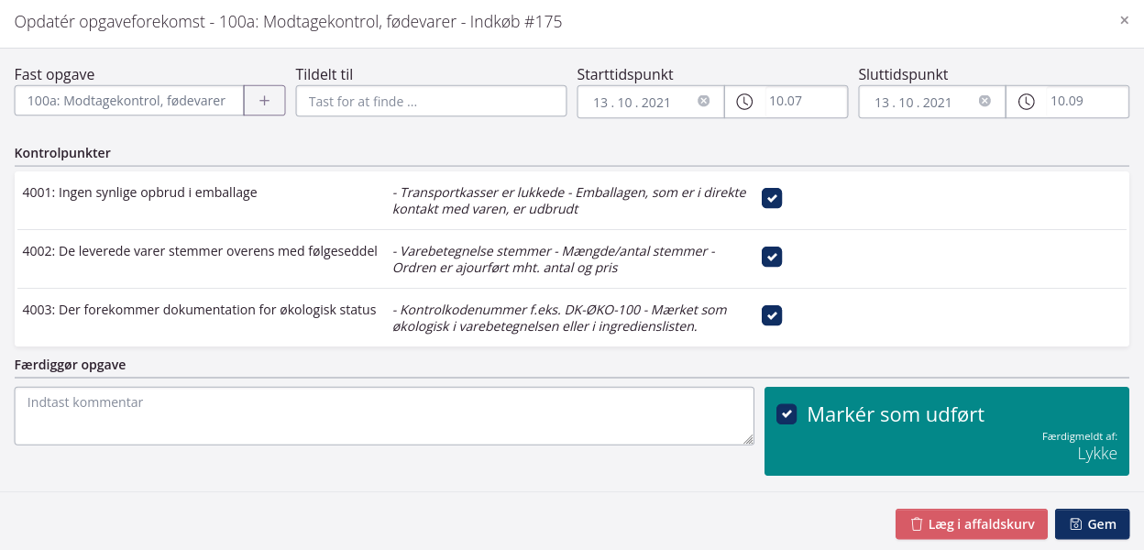Open the start time clock picker

743,102
